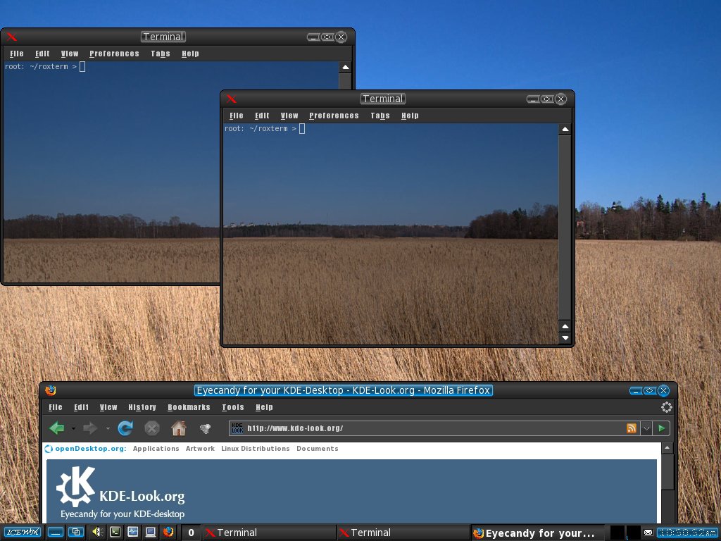Click the grey Forward arrow in Firefox
Screen dimensions: 721x541
(90, 428)
